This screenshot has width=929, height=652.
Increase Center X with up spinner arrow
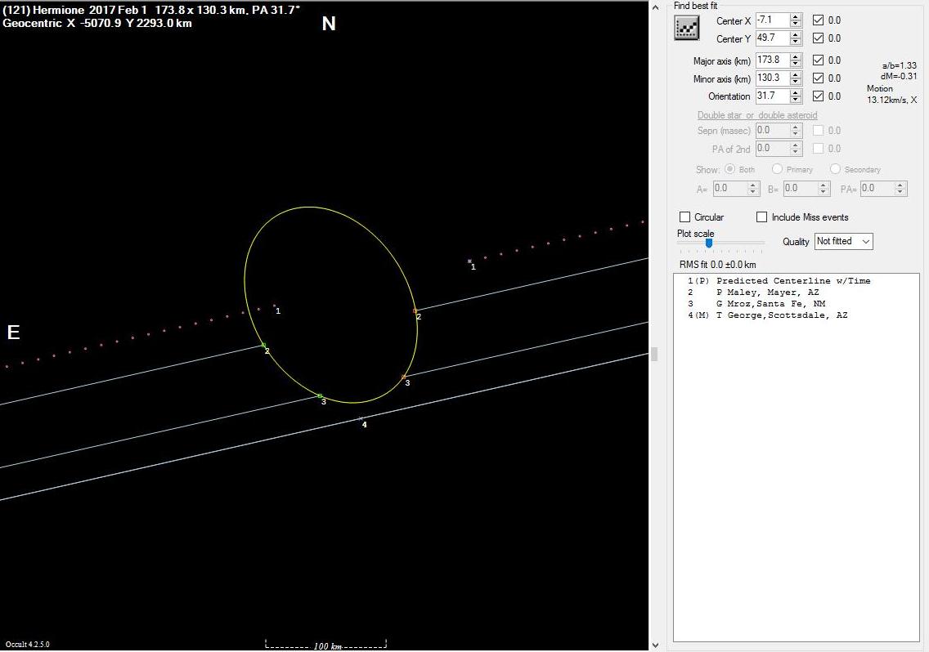coord(796,17)
